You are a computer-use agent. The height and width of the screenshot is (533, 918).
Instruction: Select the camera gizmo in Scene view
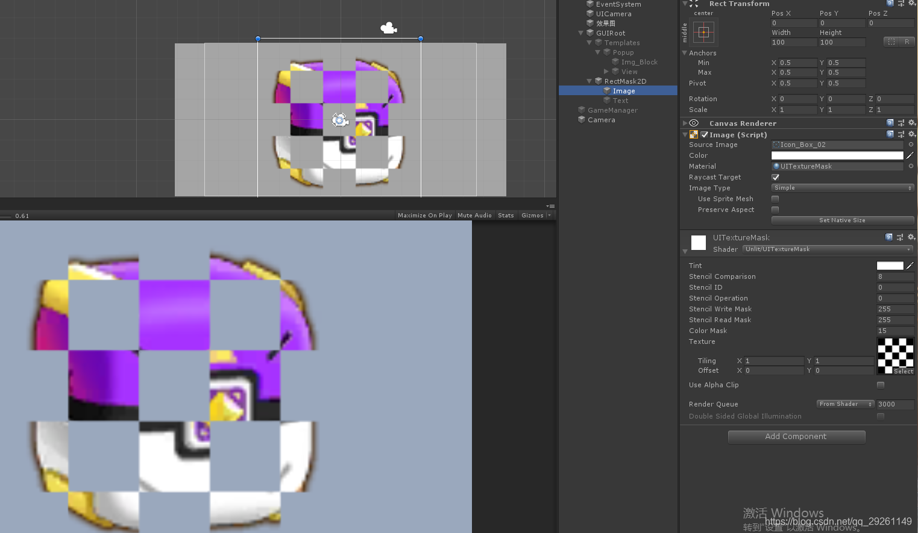(x=389, y=28)
